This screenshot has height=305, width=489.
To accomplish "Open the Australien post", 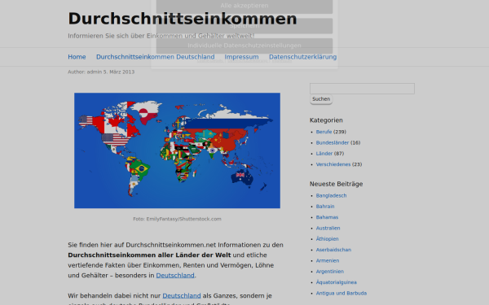I will pos(328,229).
